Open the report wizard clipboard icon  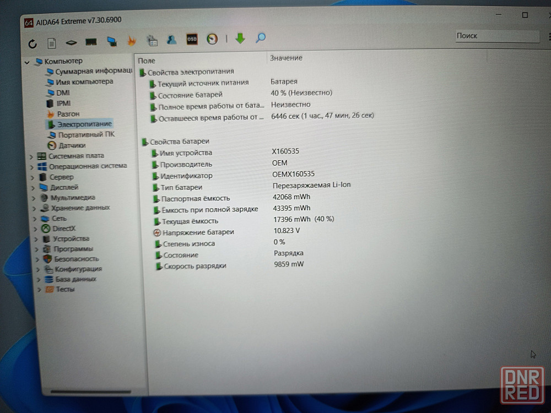[152, 40]
